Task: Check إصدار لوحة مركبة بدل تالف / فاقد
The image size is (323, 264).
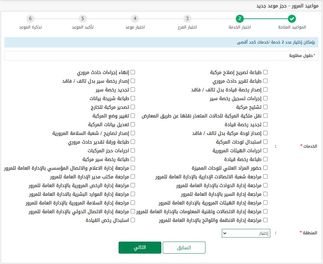Action: (265, 133)
